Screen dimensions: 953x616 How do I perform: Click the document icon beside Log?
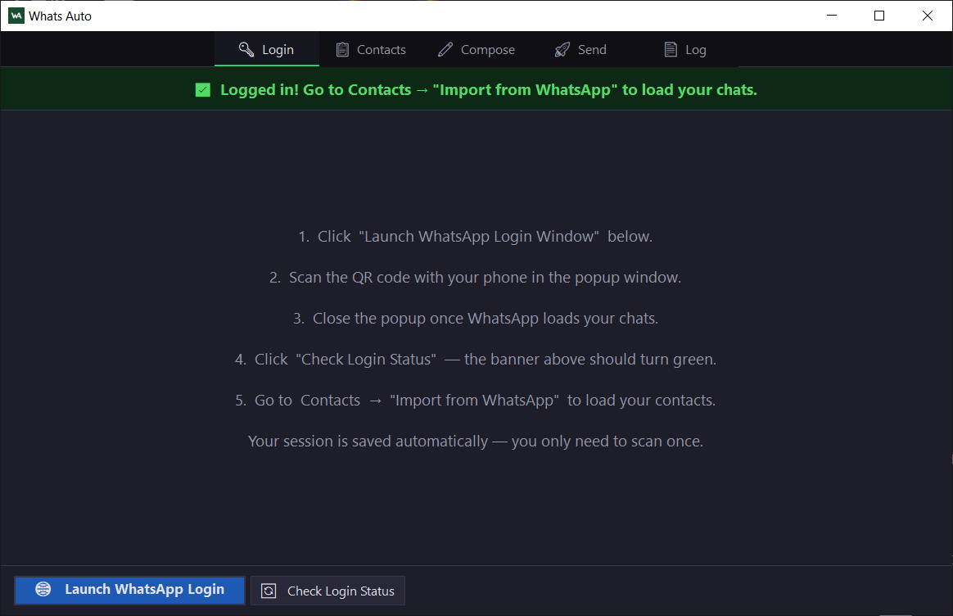tap(671, 50)
